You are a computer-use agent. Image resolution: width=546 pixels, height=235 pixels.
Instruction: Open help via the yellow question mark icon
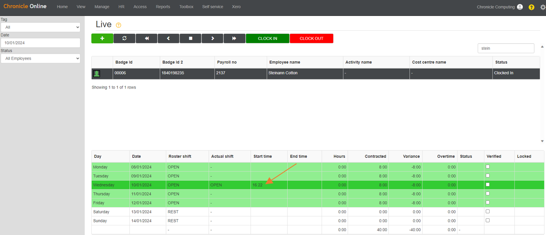click(x=531, y=7)
